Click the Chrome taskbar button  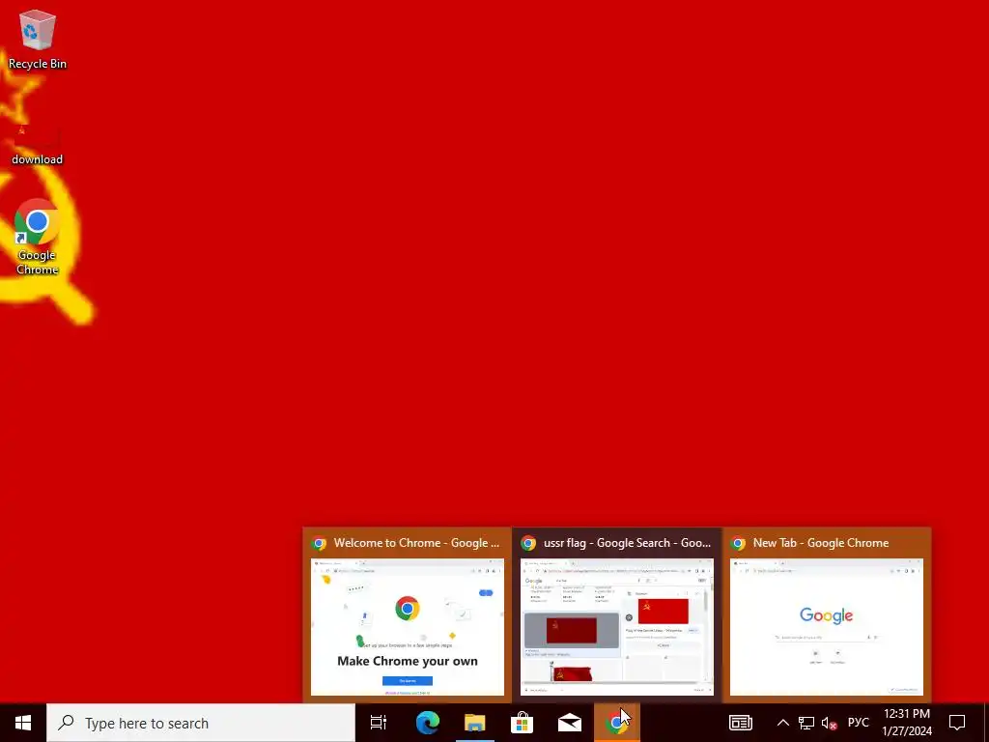[617, 723]
